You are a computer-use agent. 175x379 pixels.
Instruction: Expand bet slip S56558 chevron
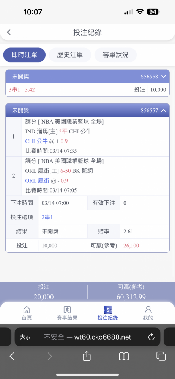click(164, 77)
